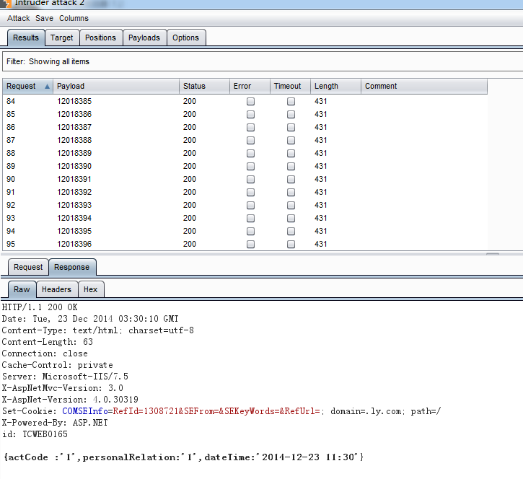Viewport: 523px width, 479px height.
Task: Open the Save menu
Action: coord(44,18)
